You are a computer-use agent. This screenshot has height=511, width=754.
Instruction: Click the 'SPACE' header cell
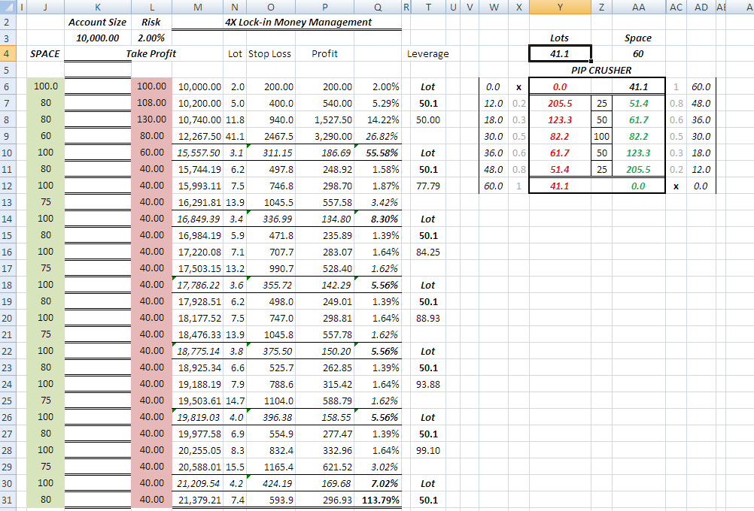pyautogui.click(x=45, y=54)
